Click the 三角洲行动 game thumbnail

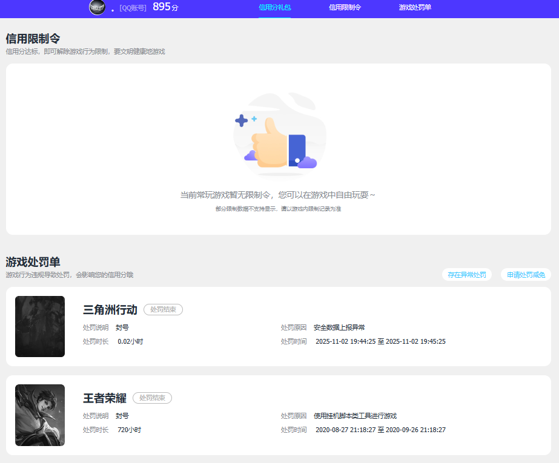point(40,326)
